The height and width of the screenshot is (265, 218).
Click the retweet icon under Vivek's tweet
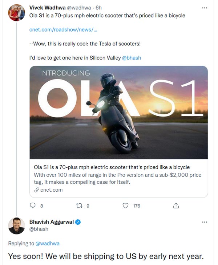coord(79,205)
